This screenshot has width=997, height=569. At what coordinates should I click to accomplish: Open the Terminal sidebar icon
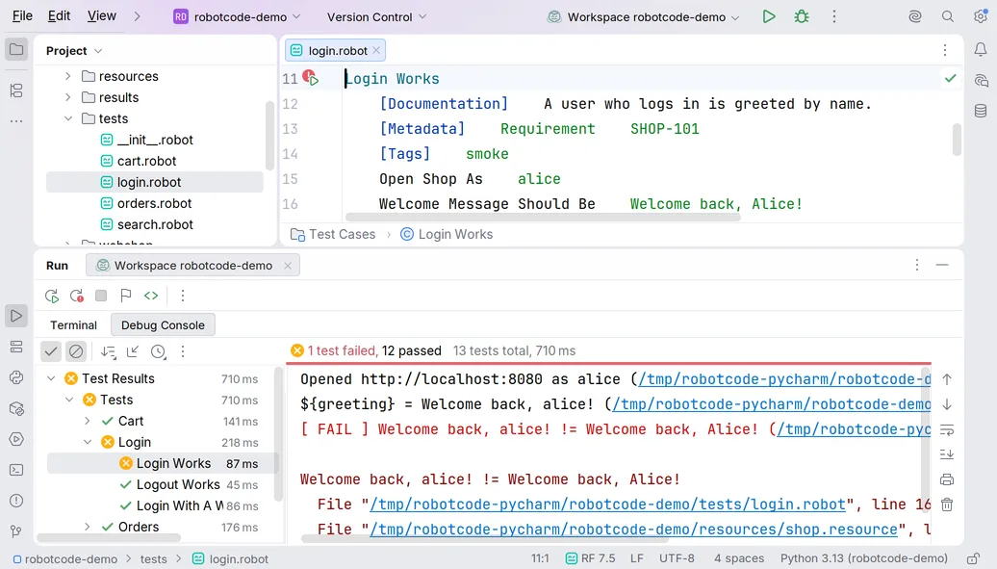click(x=16, y=471)
